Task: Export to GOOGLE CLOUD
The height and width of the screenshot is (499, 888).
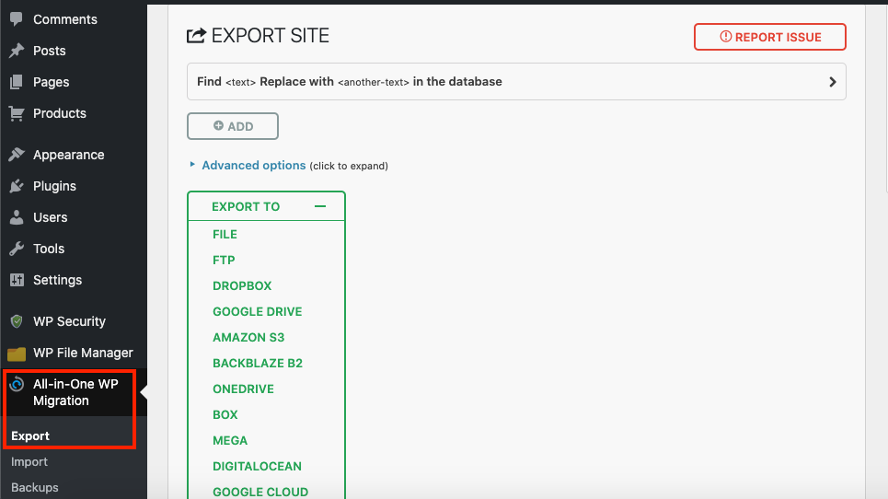Action: 259,492
